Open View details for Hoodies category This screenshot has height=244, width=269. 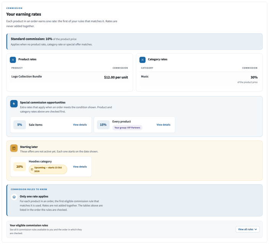pyautogui.click(x=80, y=167)
